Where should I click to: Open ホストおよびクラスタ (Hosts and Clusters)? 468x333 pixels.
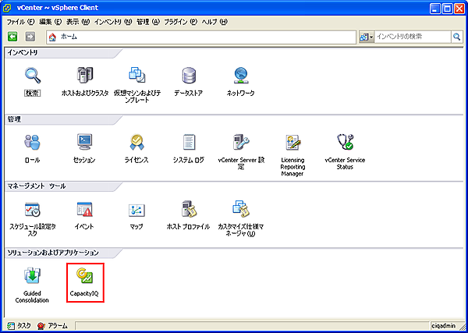85,76
